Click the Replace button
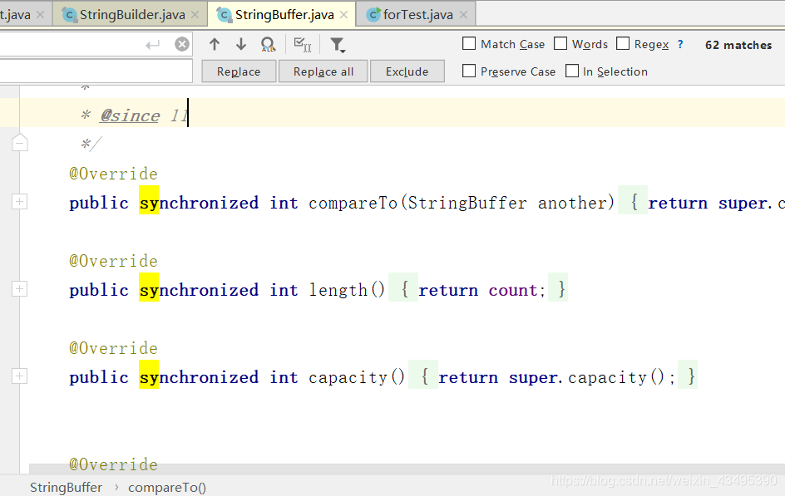 point(239,71)
